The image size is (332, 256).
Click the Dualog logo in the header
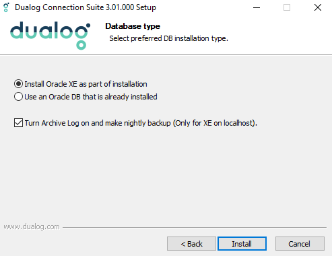click(51, 36)
